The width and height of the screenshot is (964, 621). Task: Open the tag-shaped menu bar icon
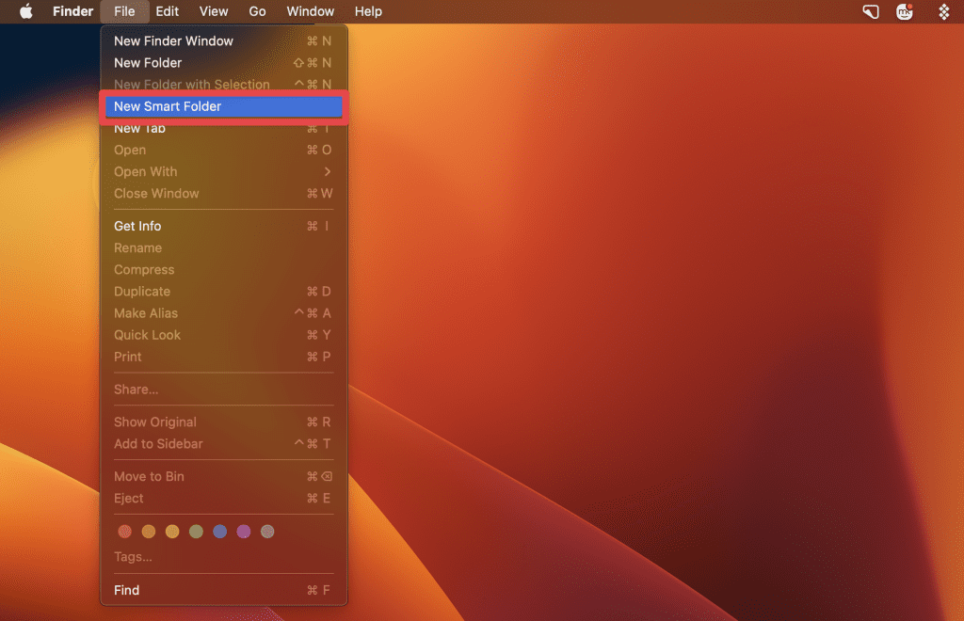point(871,11)
